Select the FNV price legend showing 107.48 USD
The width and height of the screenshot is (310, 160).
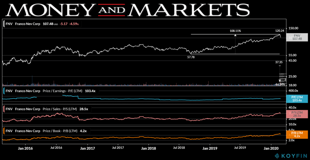(42, 24)
